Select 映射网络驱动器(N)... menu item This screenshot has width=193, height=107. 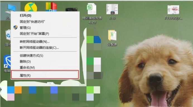point(35,42)
